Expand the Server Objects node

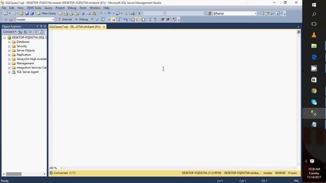coord(9,51)
